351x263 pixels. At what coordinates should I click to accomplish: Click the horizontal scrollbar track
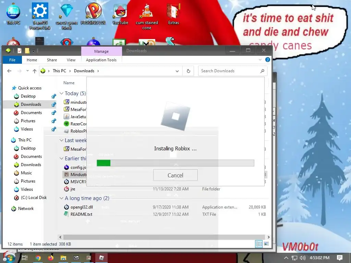click(164, 237)
